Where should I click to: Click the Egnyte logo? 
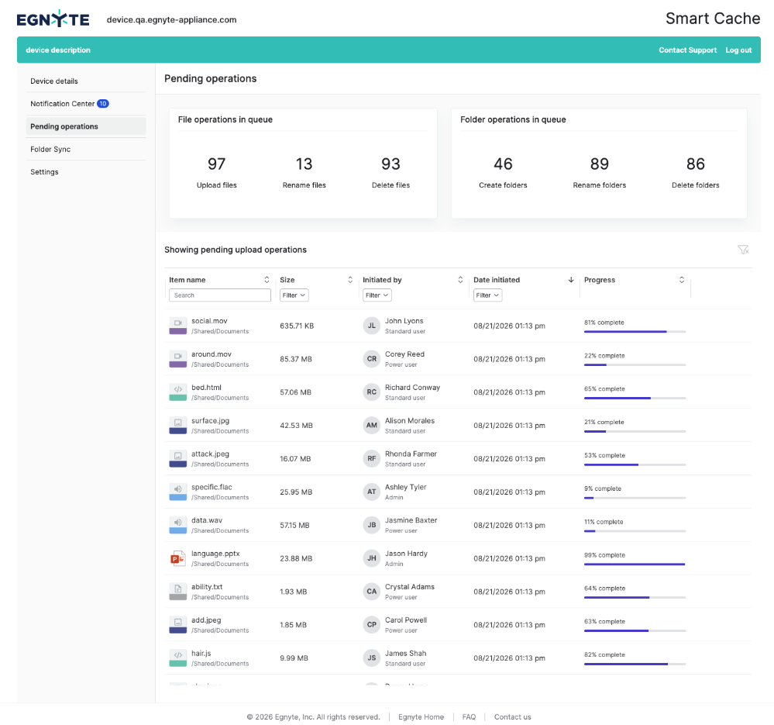[x=53, y=19]
